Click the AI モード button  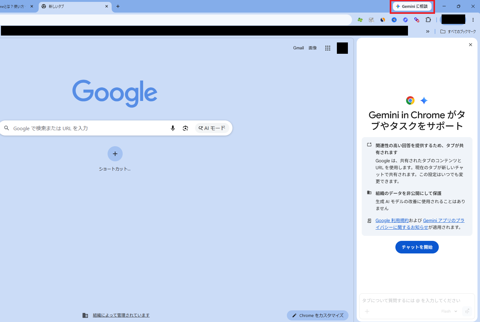pos(212,128)
